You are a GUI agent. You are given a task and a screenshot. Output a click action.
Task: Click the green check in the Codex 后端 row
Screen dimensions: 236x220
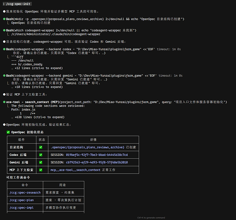pyautogui.click(x=40, y=155)
